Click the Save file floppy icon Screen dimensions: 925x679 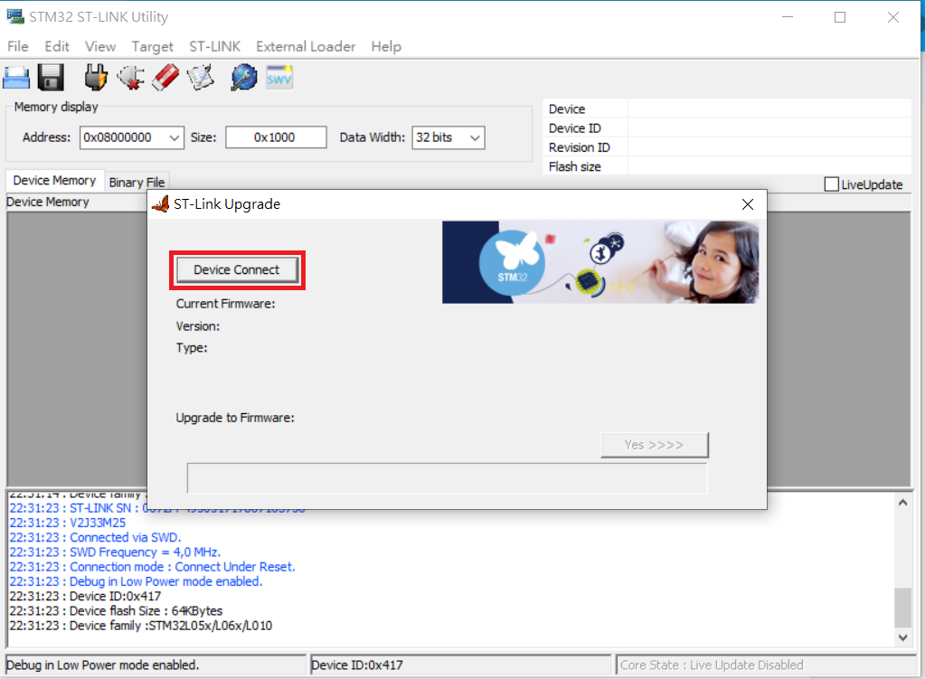point(51,77)
